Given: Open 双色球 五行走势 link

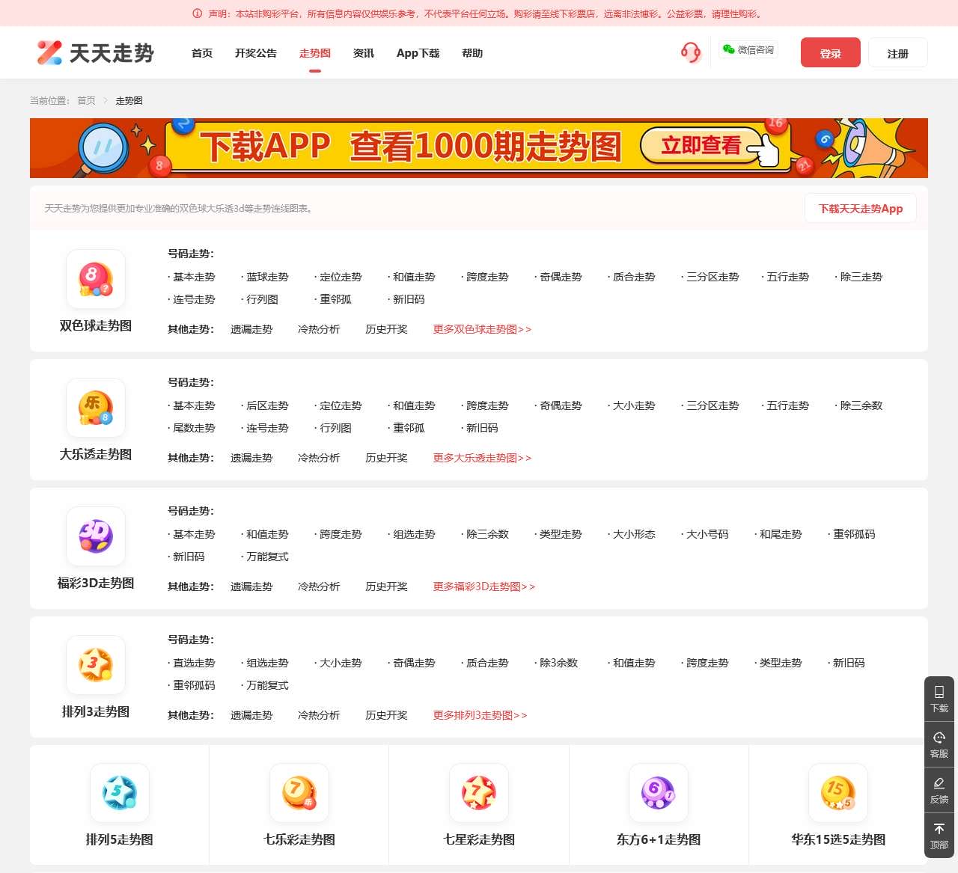Looking at the screenshot, I should pyautogui.click(x=786, y=277).
